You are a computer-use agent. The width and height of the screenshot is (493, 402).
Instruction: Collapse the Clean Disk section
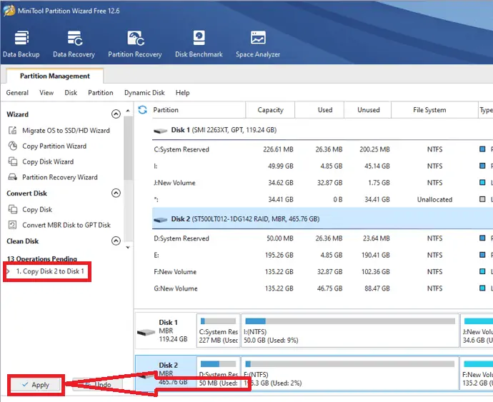click(116, 241)
